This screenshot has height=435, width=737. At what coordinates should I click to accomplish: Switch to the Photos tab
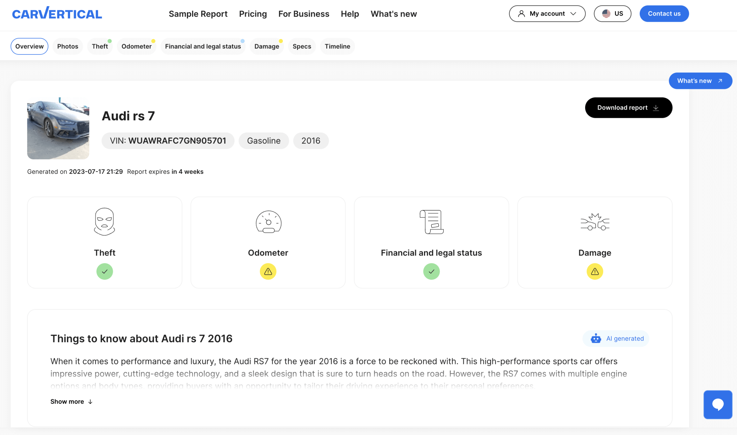(x=68, y=46)
